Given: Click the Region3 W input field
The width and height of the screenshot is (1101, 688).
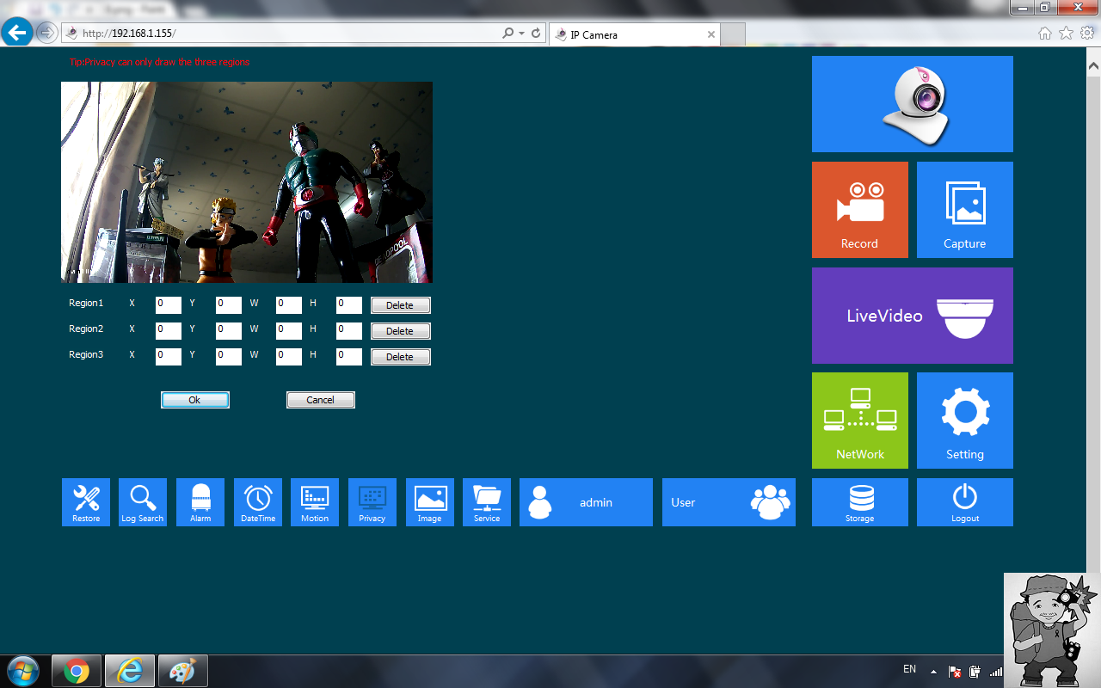Looking at the screenshot, I should (x=289, y=356).
